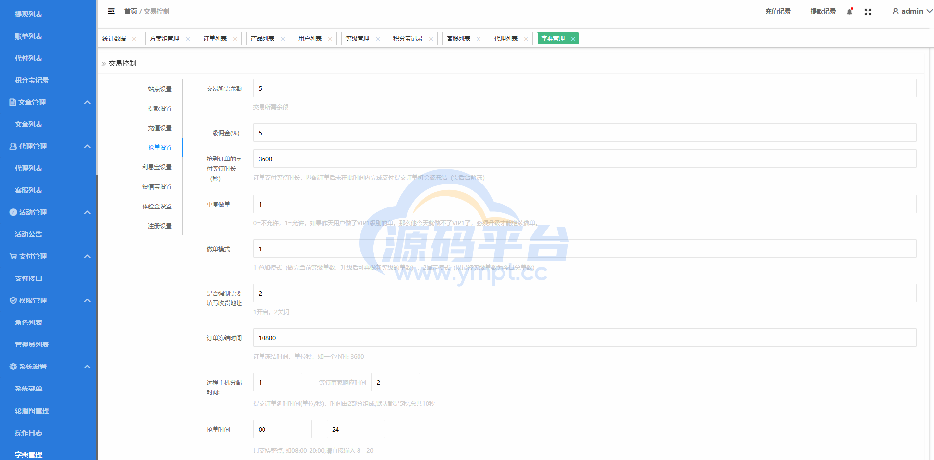Select 注册设置 settings section
The height and width of the screenshot is (460, 934).
click(x=160, y=226)
